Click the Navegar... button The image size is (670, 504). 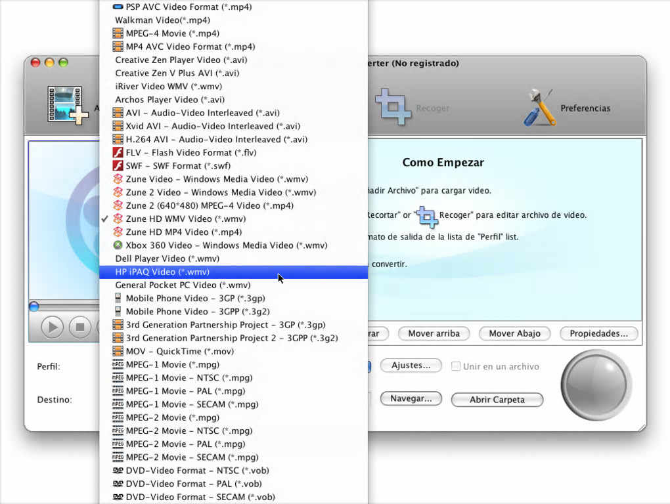click(x=411, y=398)
